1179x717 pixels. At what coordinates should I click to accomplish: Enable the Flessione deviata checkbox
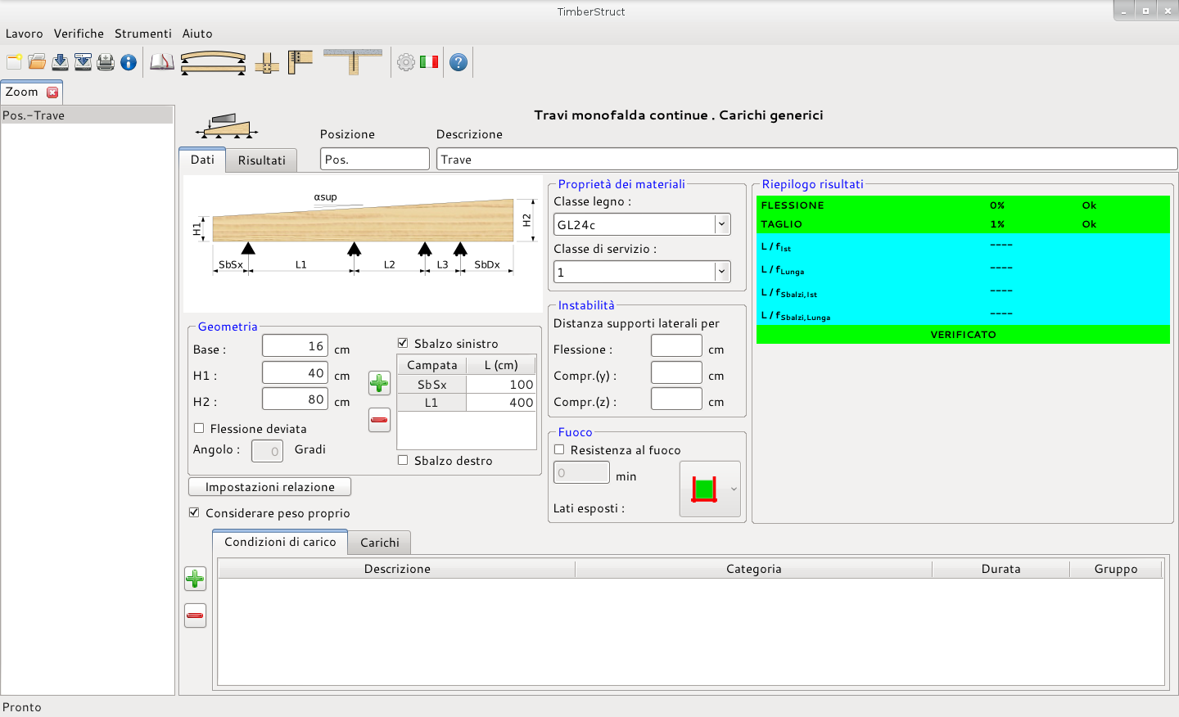pos(199,428)
